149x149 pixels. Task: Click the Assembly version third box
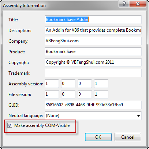85,84
